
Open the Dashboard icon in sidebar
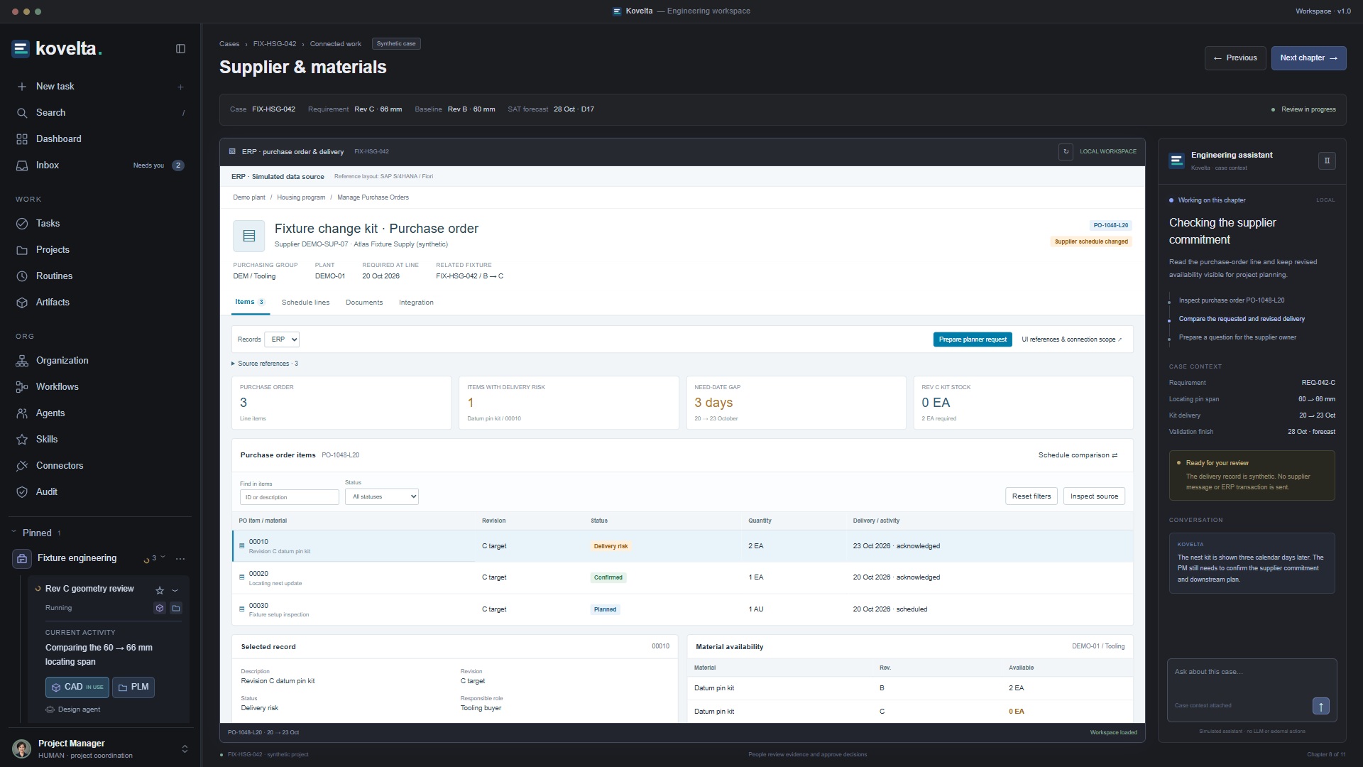[x=22, y=139]
